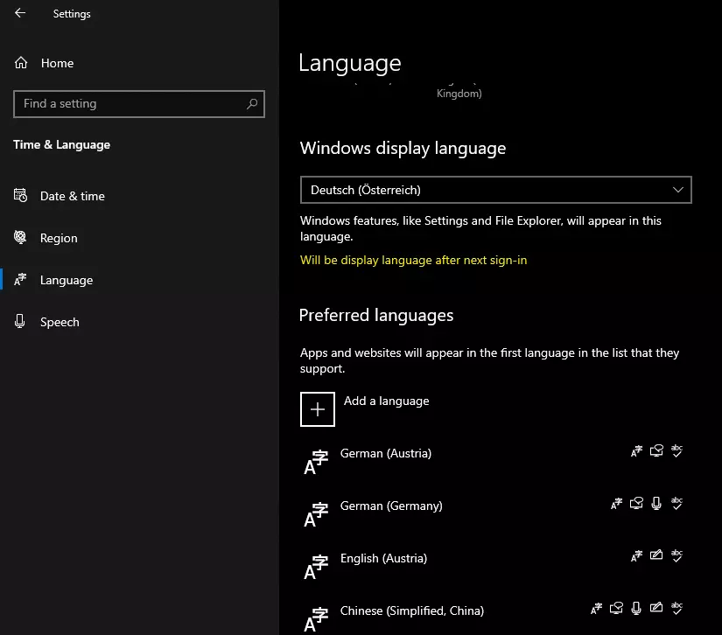Screen dimensions: 722x635
Task: Click Chinese (Simplified) text-to-speech feature icon
Action: (x=616, y=608)
